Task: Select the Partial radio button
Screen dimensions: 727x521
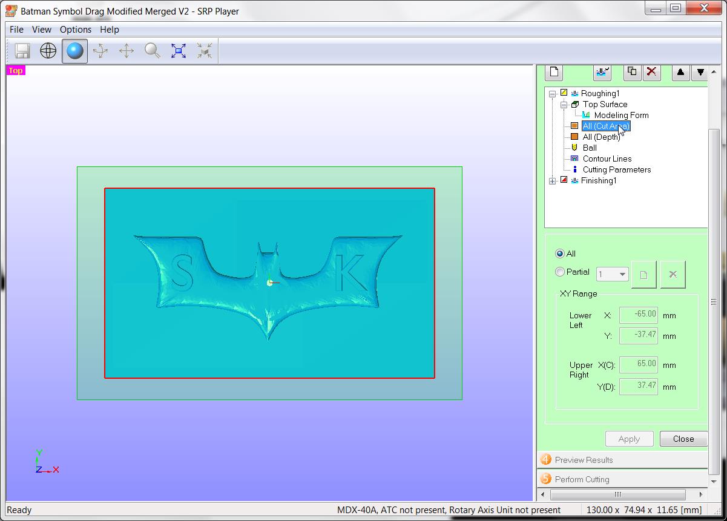Action: [x=559, y=272]
